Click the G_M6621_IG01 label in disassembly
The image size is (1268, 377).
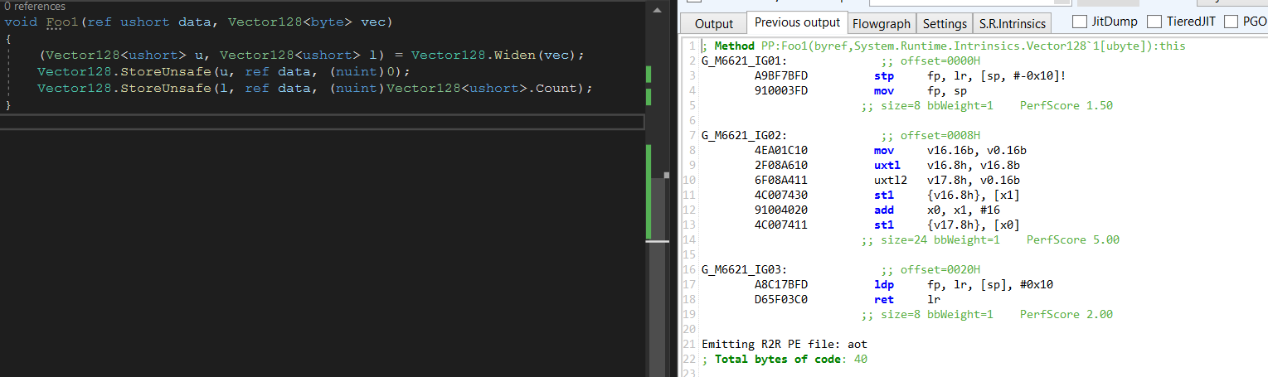[x=738, y=61]
